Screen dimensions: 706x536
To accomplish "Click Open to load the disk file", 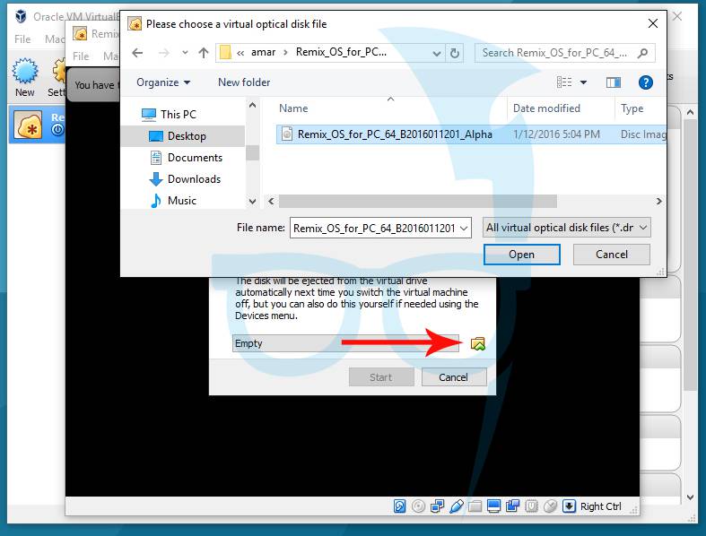I will coord(522,255).
